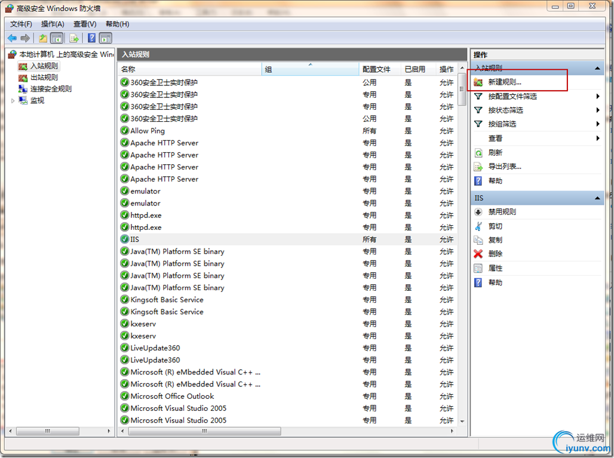Click the Up one level folder icon
This screenshot has height=458, width=614.
tap(42, 38)
